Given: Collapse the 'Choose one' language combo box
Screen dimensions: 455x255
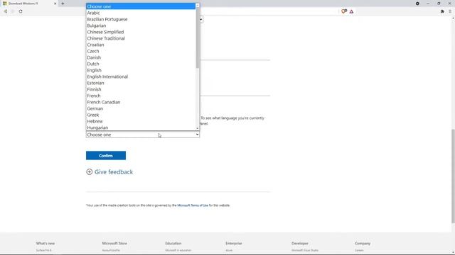Looking at the screenshot, I should 143,135.
